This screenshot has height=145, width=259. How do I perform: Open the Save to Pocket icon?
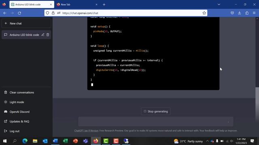[232, 13]
